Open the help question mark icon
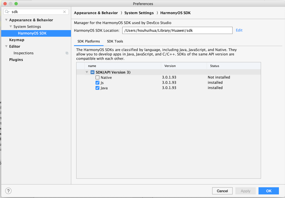285x198 pixels. coord(9,191)
